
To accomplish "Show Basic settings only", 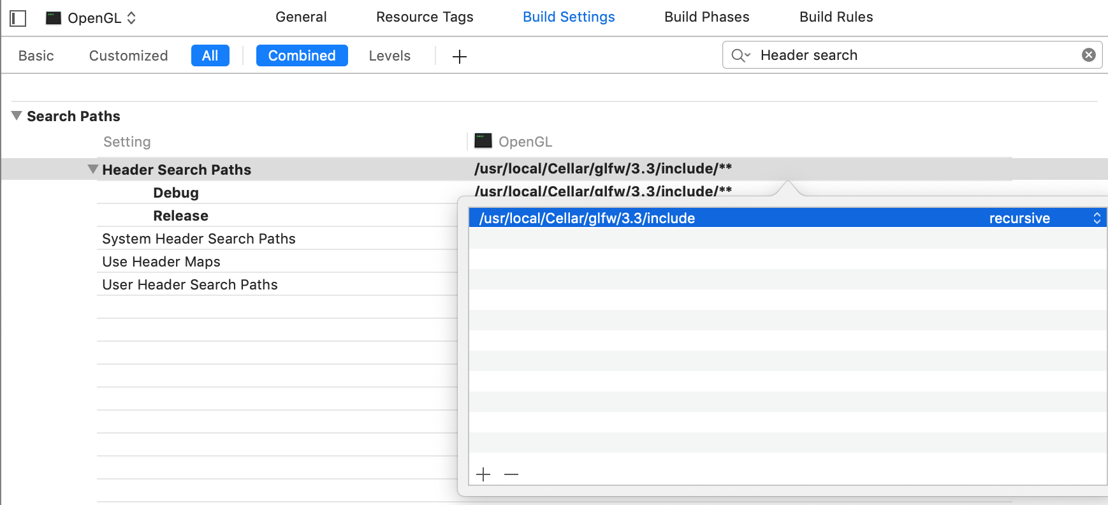I will pos(36,55).
